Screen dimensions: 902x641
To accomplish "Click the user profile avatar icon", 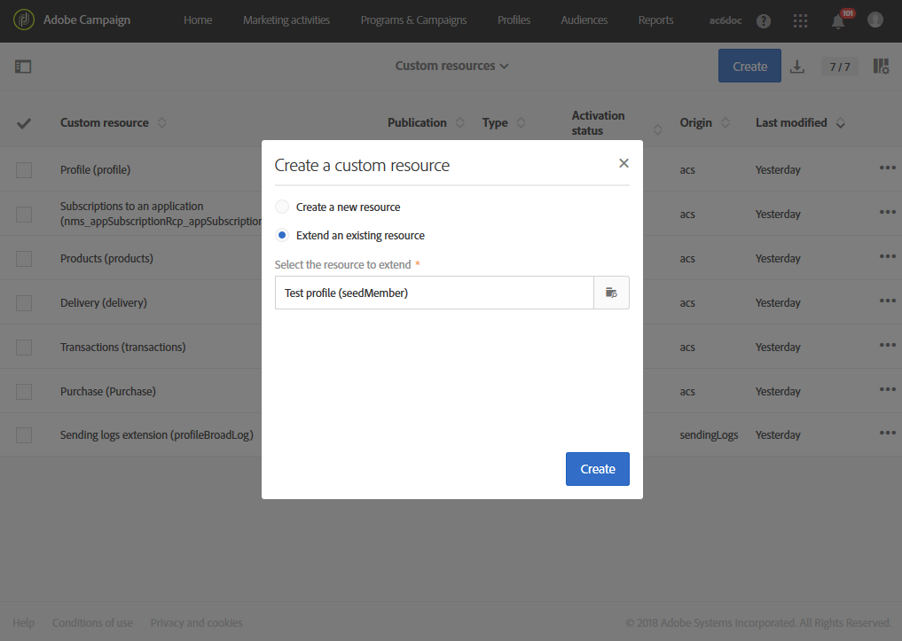I will point(875,20).
